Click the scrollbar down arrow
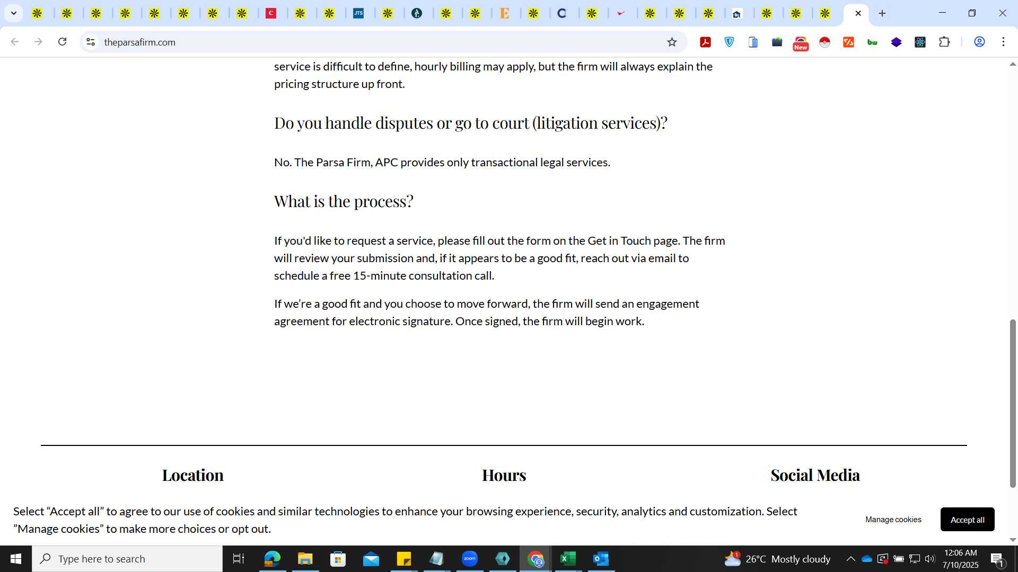Screen dimensions: 1018x572 [1013, 540]
